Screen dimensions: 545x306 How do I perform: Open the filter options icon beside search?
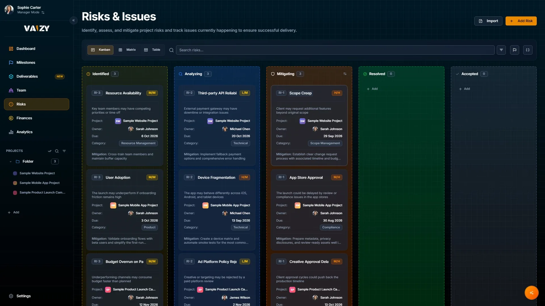click(x=501, y=50)
